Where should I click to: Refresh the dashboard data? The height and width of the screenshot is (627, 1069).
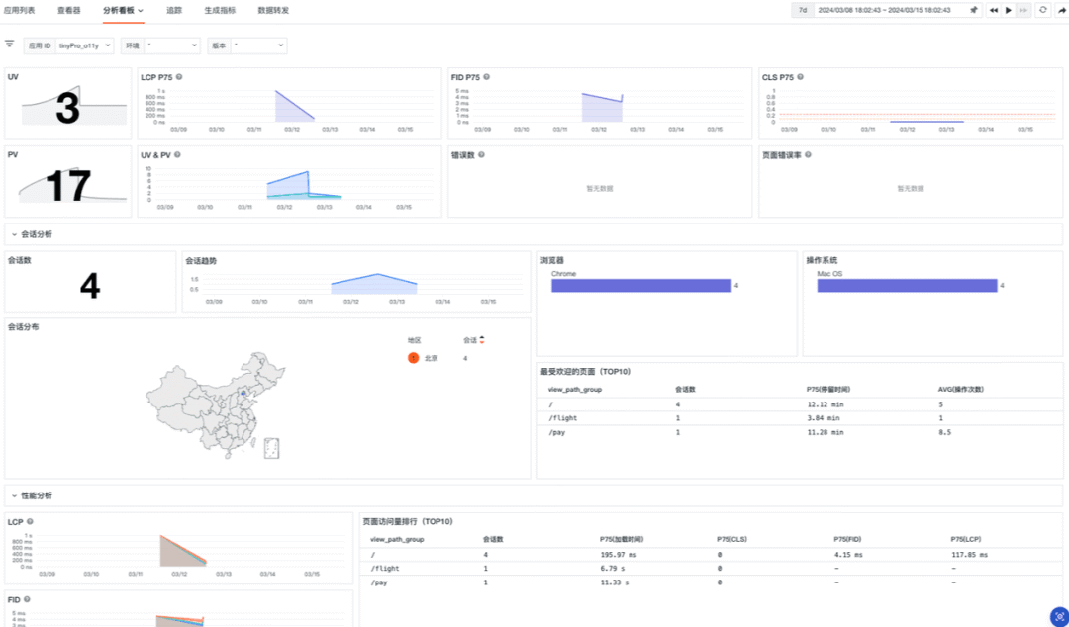click(1042, 10)
